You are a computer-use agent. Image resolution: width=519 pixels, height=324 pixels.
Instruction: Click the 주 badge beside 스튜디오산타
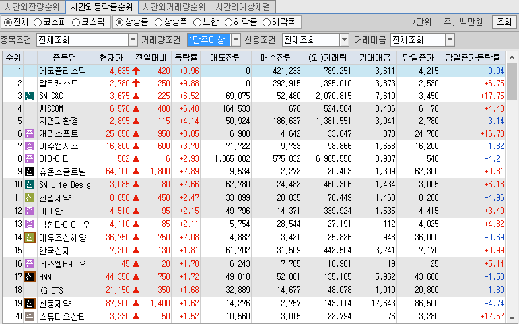coord(30,317)
